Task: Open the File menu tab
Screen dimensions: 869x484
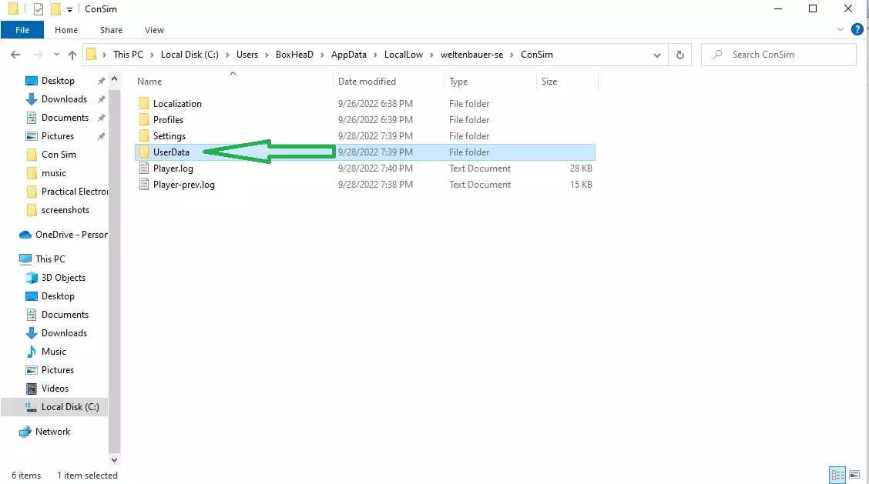Action: coord(22,30)
